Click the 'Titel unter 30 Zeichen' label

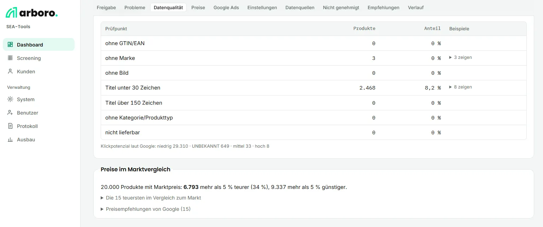133,88
